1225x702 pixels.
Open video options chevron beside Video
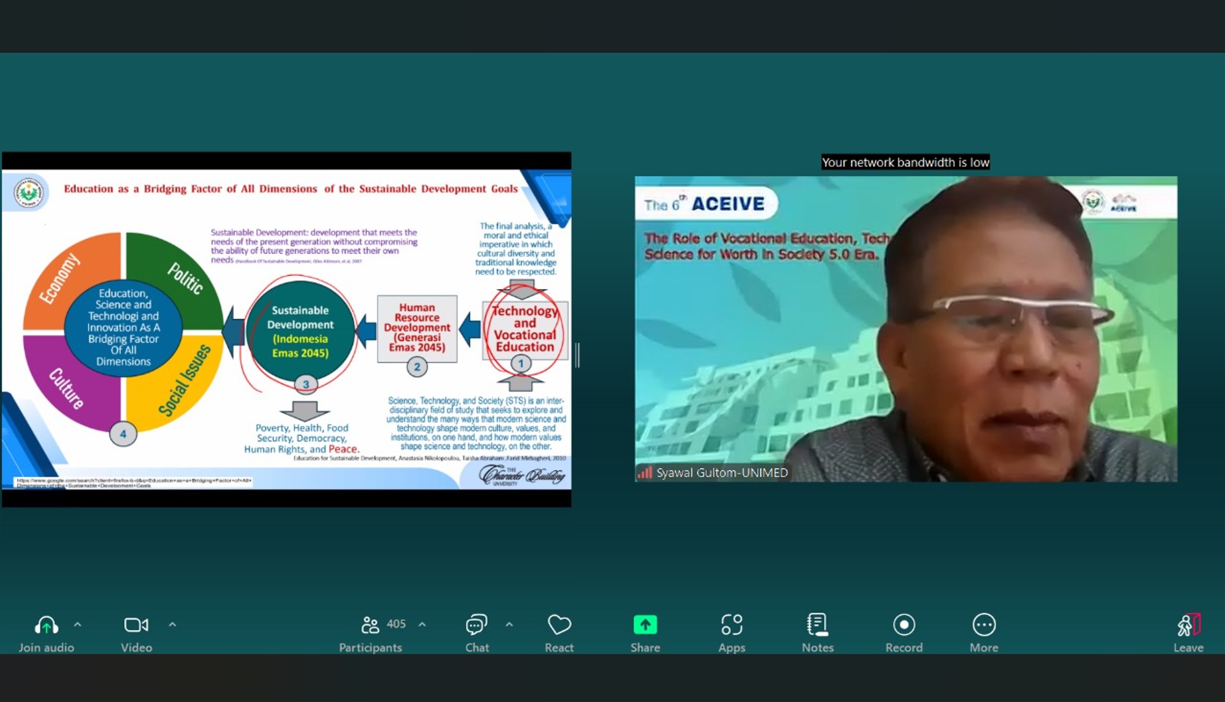pos(172,625)
